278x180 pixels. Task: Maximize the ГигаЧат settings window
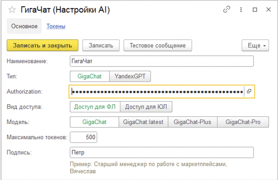click(255, 10)
